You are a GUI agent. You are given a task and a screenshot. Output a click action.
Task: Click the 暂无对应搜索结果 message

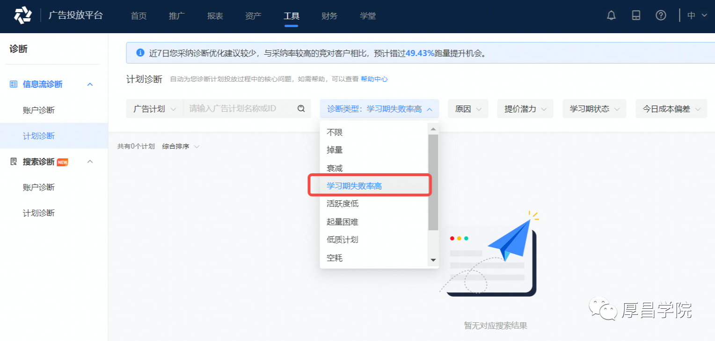496,326
